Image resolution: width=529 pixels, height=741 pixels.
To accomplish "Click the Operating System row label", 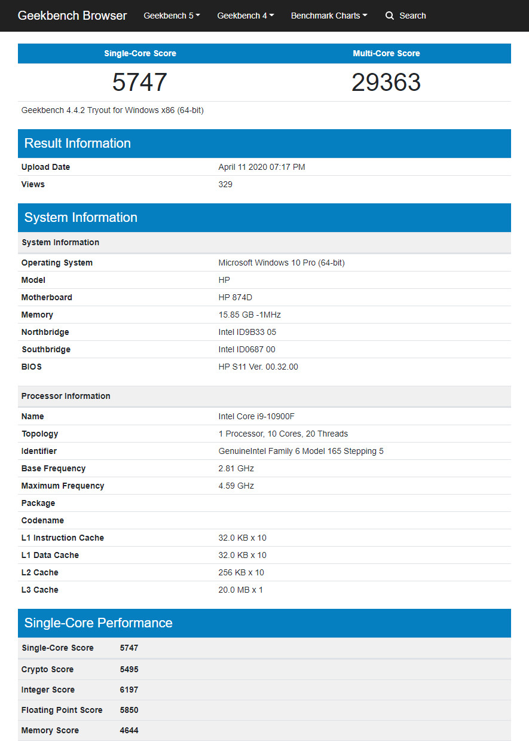I will [57, 263].
